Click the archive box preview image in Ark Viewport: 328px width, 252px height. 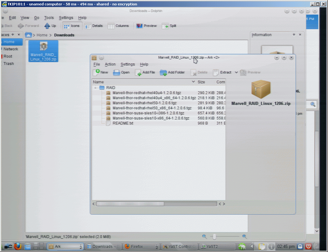[261, 89]
